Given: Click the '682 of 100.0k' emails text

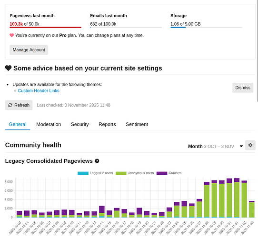Looking at the screenshot, I should (103, 24).
